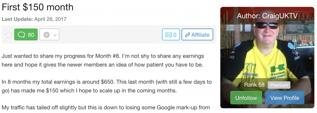Click the Premium badge
This screenshot has width=317, height=113.
[x=279, y=85]
